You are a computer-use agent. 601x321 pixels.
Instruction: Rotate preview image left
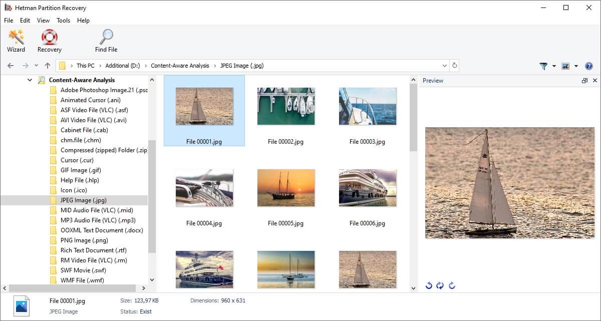(429, 285)
